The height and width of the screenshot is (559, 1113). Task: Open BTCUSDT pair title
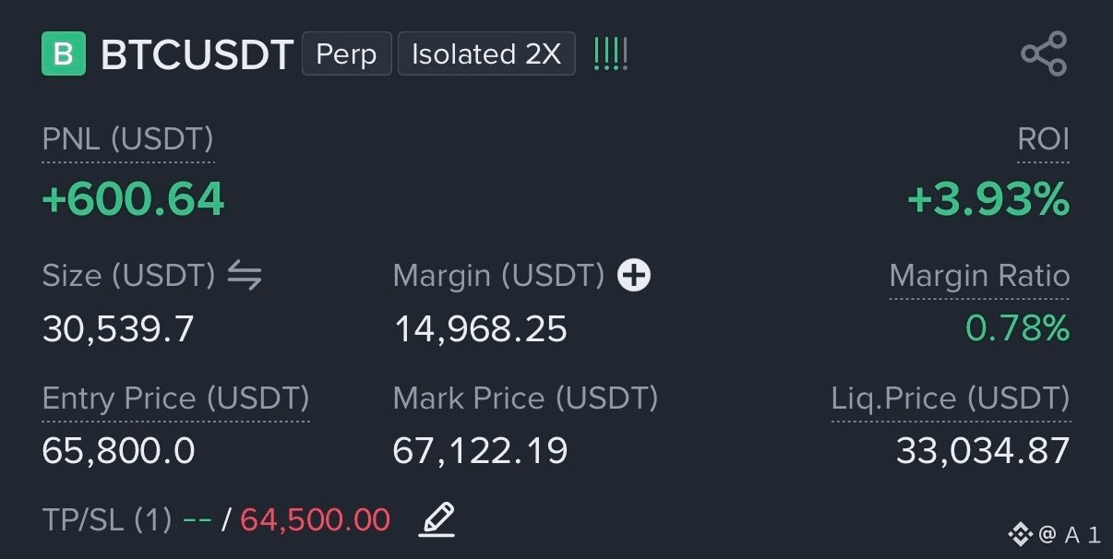click(197, 54)
